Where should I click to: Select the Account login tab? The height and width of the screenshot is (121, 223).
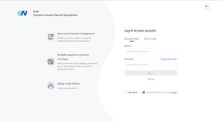click(x=132, y=39)
